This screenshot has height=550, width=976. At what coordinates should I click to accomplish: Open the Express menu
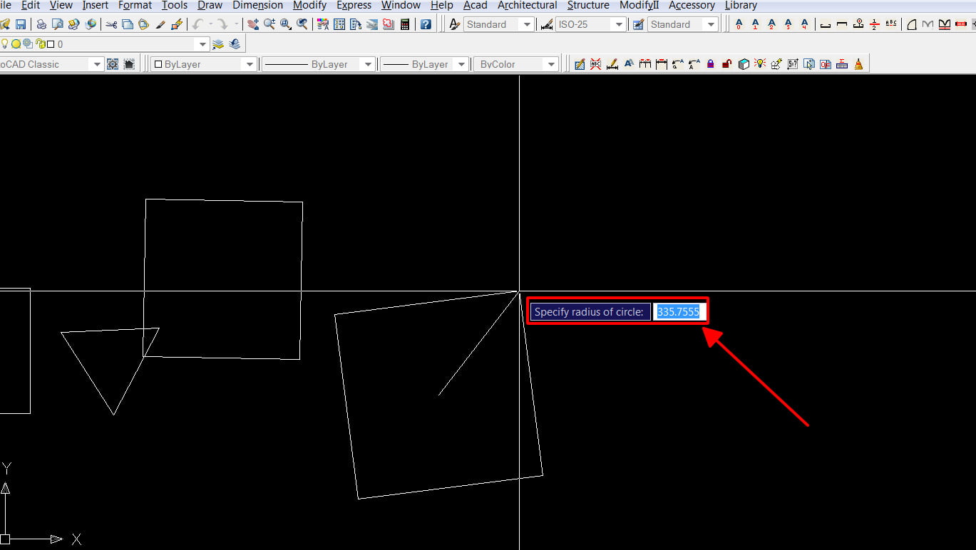pos(354,5)
